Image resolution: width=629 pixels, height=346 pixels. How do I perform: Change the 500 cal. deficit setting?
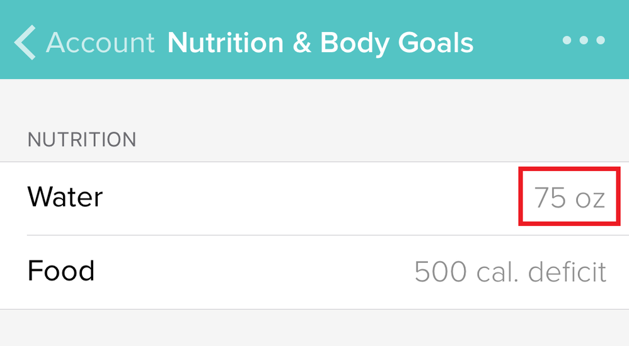[510, 272]
